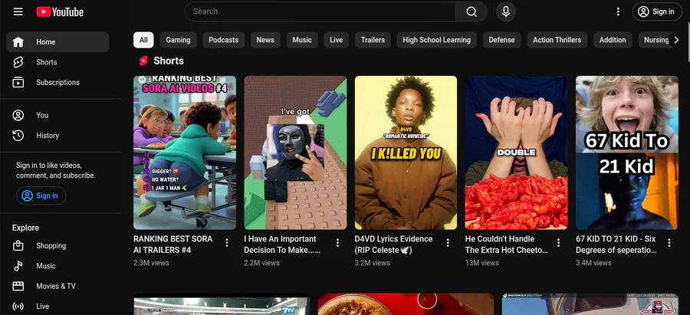Open title 'I Have An Important Decision To Make'
This screenshot has height=315, width=690.
click(282, 244)
